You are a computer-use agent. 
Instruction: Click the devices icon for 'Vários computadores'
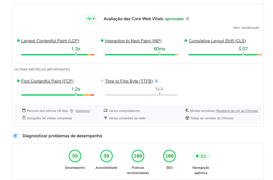(105, 110)
